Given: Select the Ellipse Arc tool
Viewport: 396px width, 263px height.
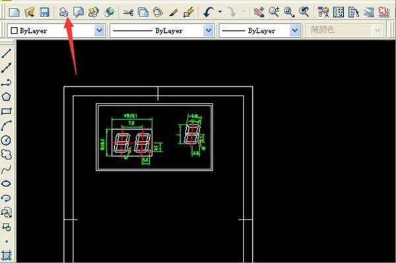Looking at the screenshot, I should coord(7,198).
